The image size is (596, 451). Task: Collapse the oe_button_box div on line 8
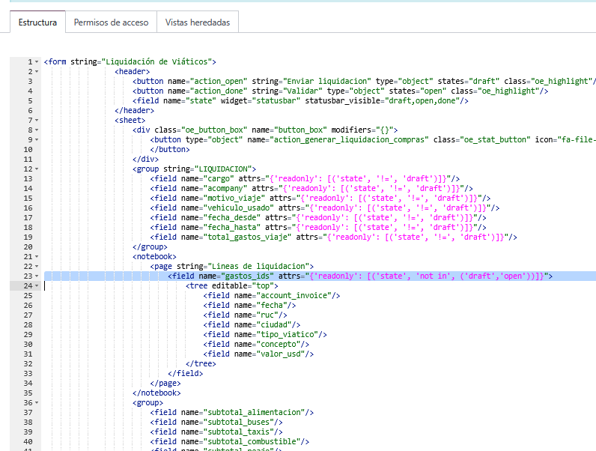37,130
